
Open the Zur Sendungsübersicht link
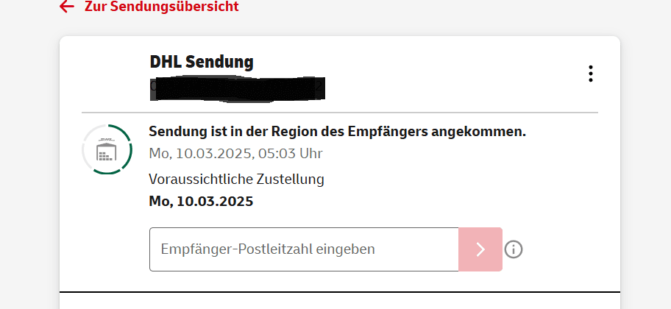(149, 7)
